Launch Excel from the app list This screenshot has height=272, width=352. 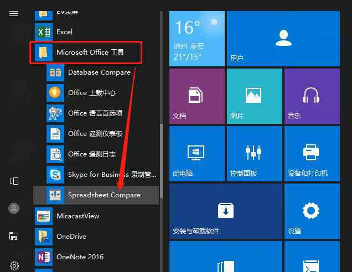coord(64,32)
